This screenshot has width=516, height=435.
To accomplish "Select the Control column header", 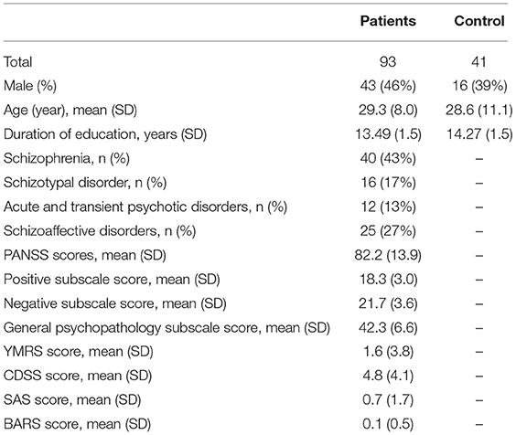I will [479, 21].
